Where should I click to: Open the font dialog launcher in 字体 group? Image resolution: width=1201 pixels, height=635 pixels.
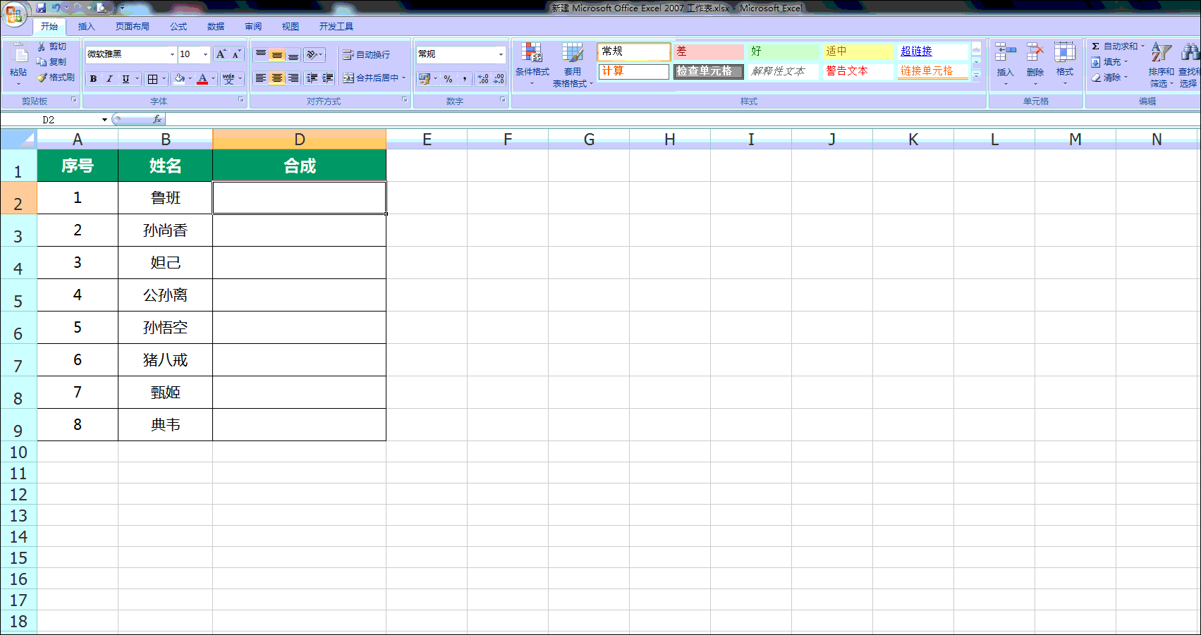(241, 100)
